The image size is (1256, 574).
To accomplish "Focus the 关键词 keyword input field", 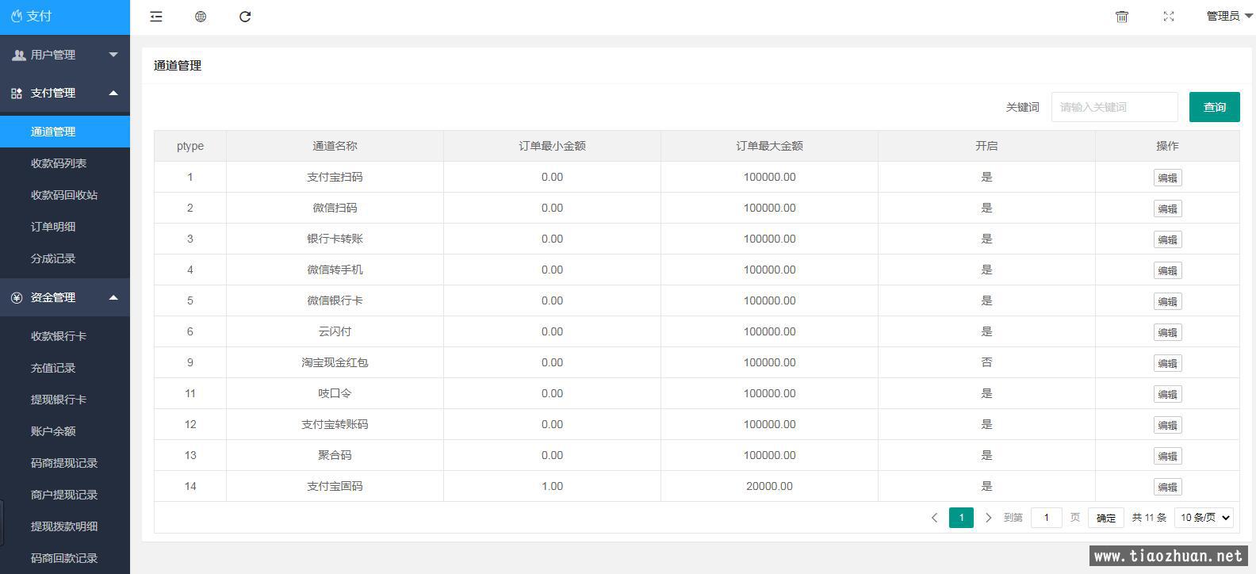I will (1114, 107).
